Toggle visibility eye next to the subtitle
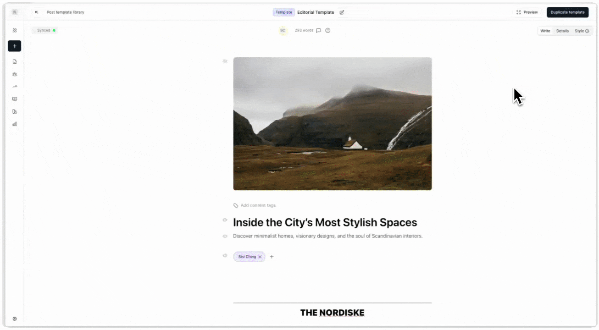599x330 pixels. coord(225,236)
